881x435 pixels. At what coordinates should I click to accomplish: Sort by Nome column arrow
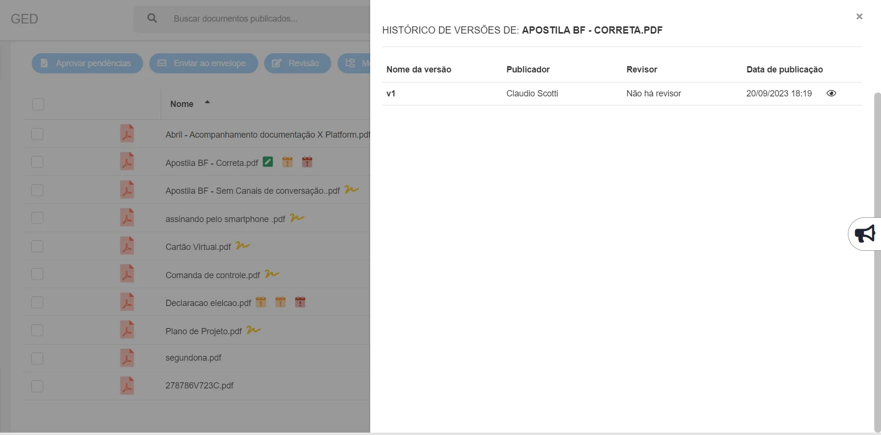(x=207, y=102)
